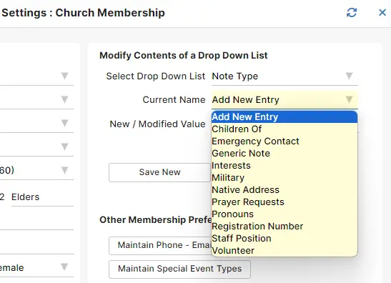Select Military note type
Viewport: 391px width, 283px height.
click(x=284, y=177)
